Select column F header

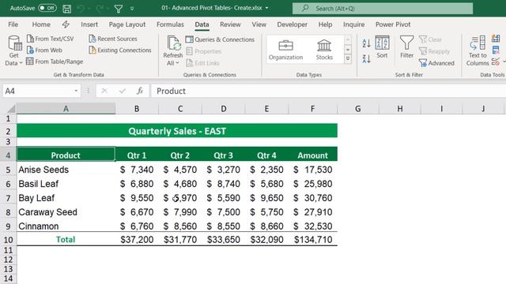point(312,109)
